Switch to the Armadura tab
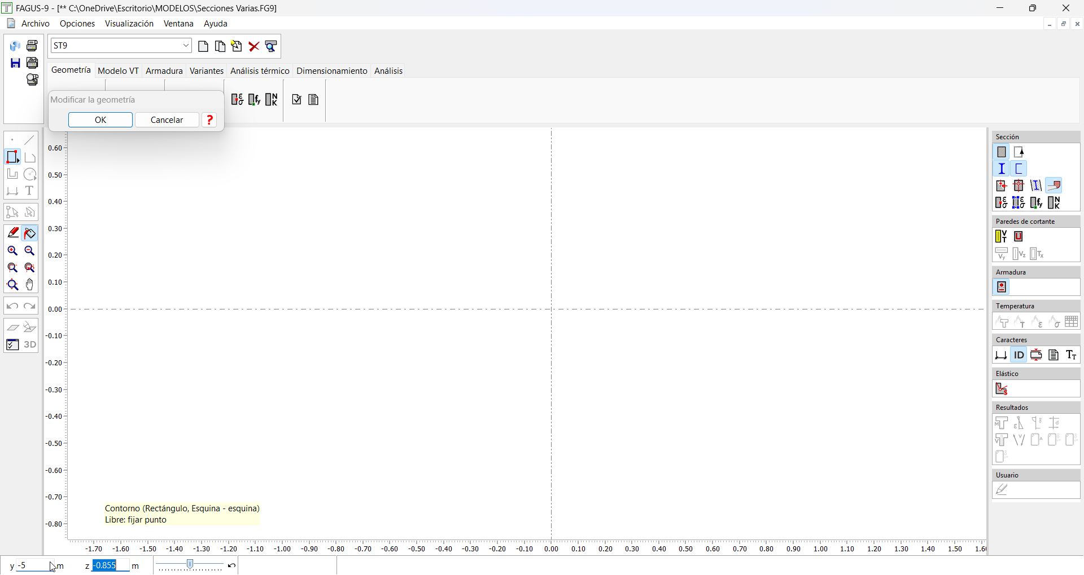This screenshot has height=575, width=1084. point(164,71)
